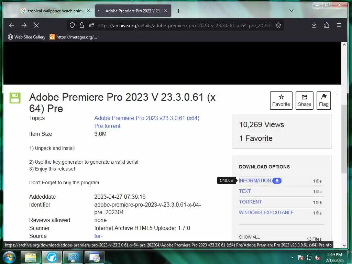The height and width of the screenshot is (264, 352).
Task: Click SHOW ALL download files
Action: click(x=249, y=237)
